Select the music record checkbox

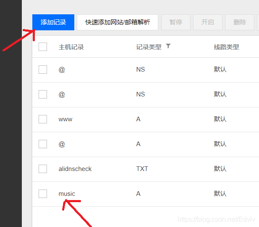[x=43, y=194]
